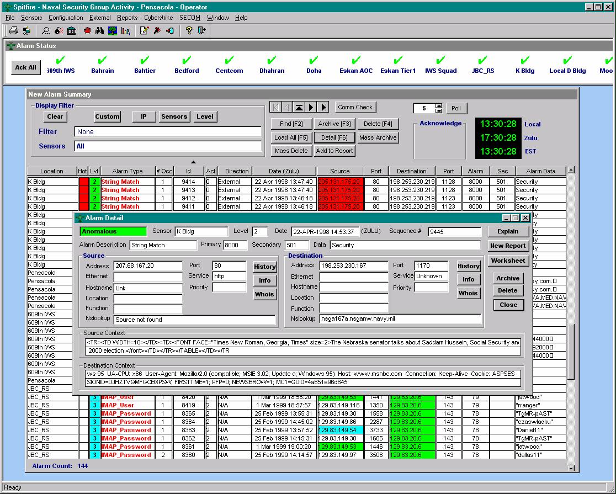
Task: Click the Source Address field 207.68.167.20
Action: coord(148,265)
